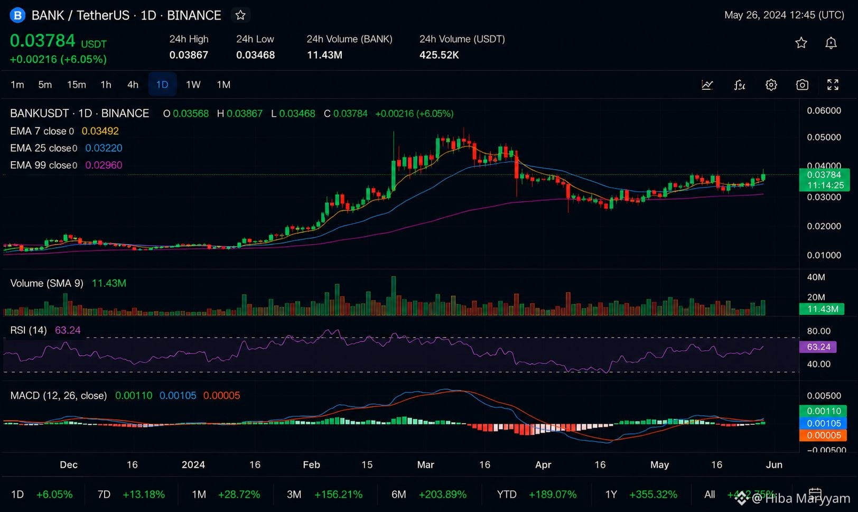Favorite the pair with star beside BINANCE title

[x=240, y=15]
